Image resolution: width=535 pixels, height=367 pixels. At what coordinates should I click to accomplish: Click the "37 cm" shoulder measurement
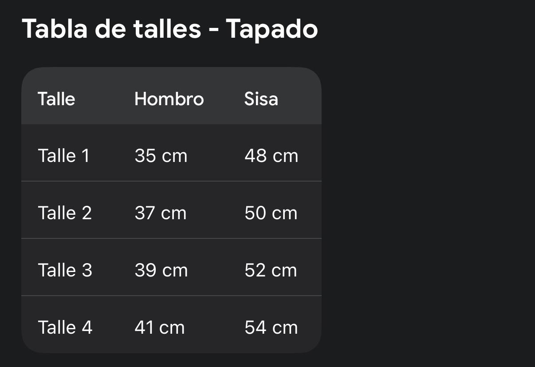161,213
